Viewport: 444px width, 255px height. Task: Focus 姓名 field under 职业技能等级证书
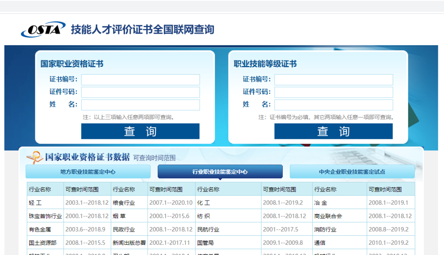point(333,105)
